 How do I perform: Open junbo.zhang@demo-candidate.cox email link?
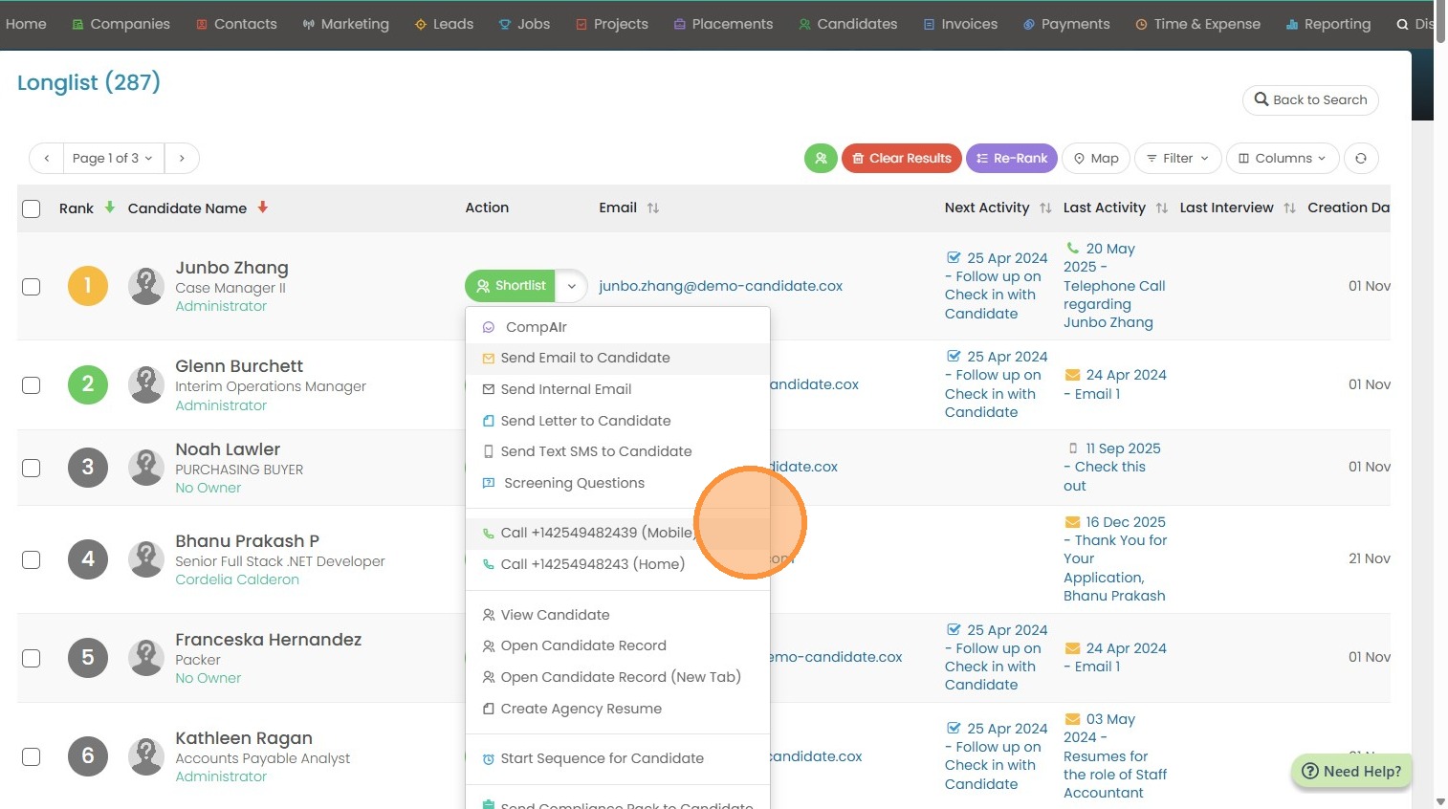(721, 286)
